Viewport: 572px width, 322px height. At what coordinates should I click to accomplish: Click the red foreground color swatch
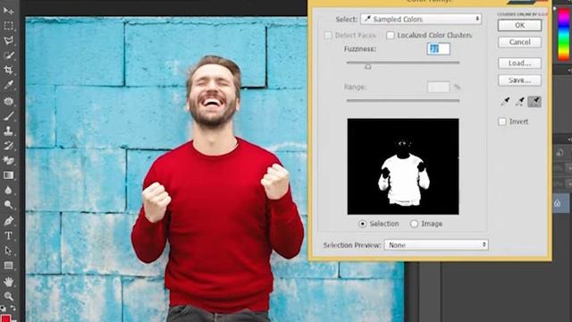point(5,318)
